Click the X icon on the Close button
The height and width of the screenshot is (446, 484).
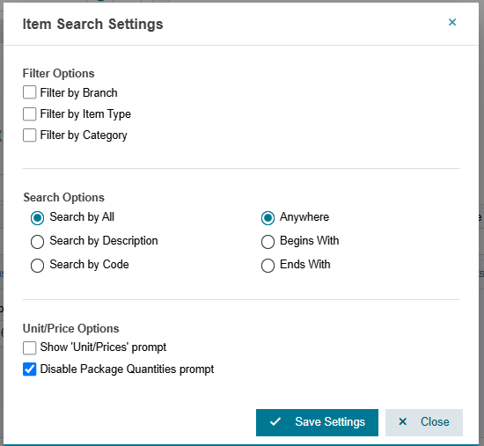[x=402, y=421]
